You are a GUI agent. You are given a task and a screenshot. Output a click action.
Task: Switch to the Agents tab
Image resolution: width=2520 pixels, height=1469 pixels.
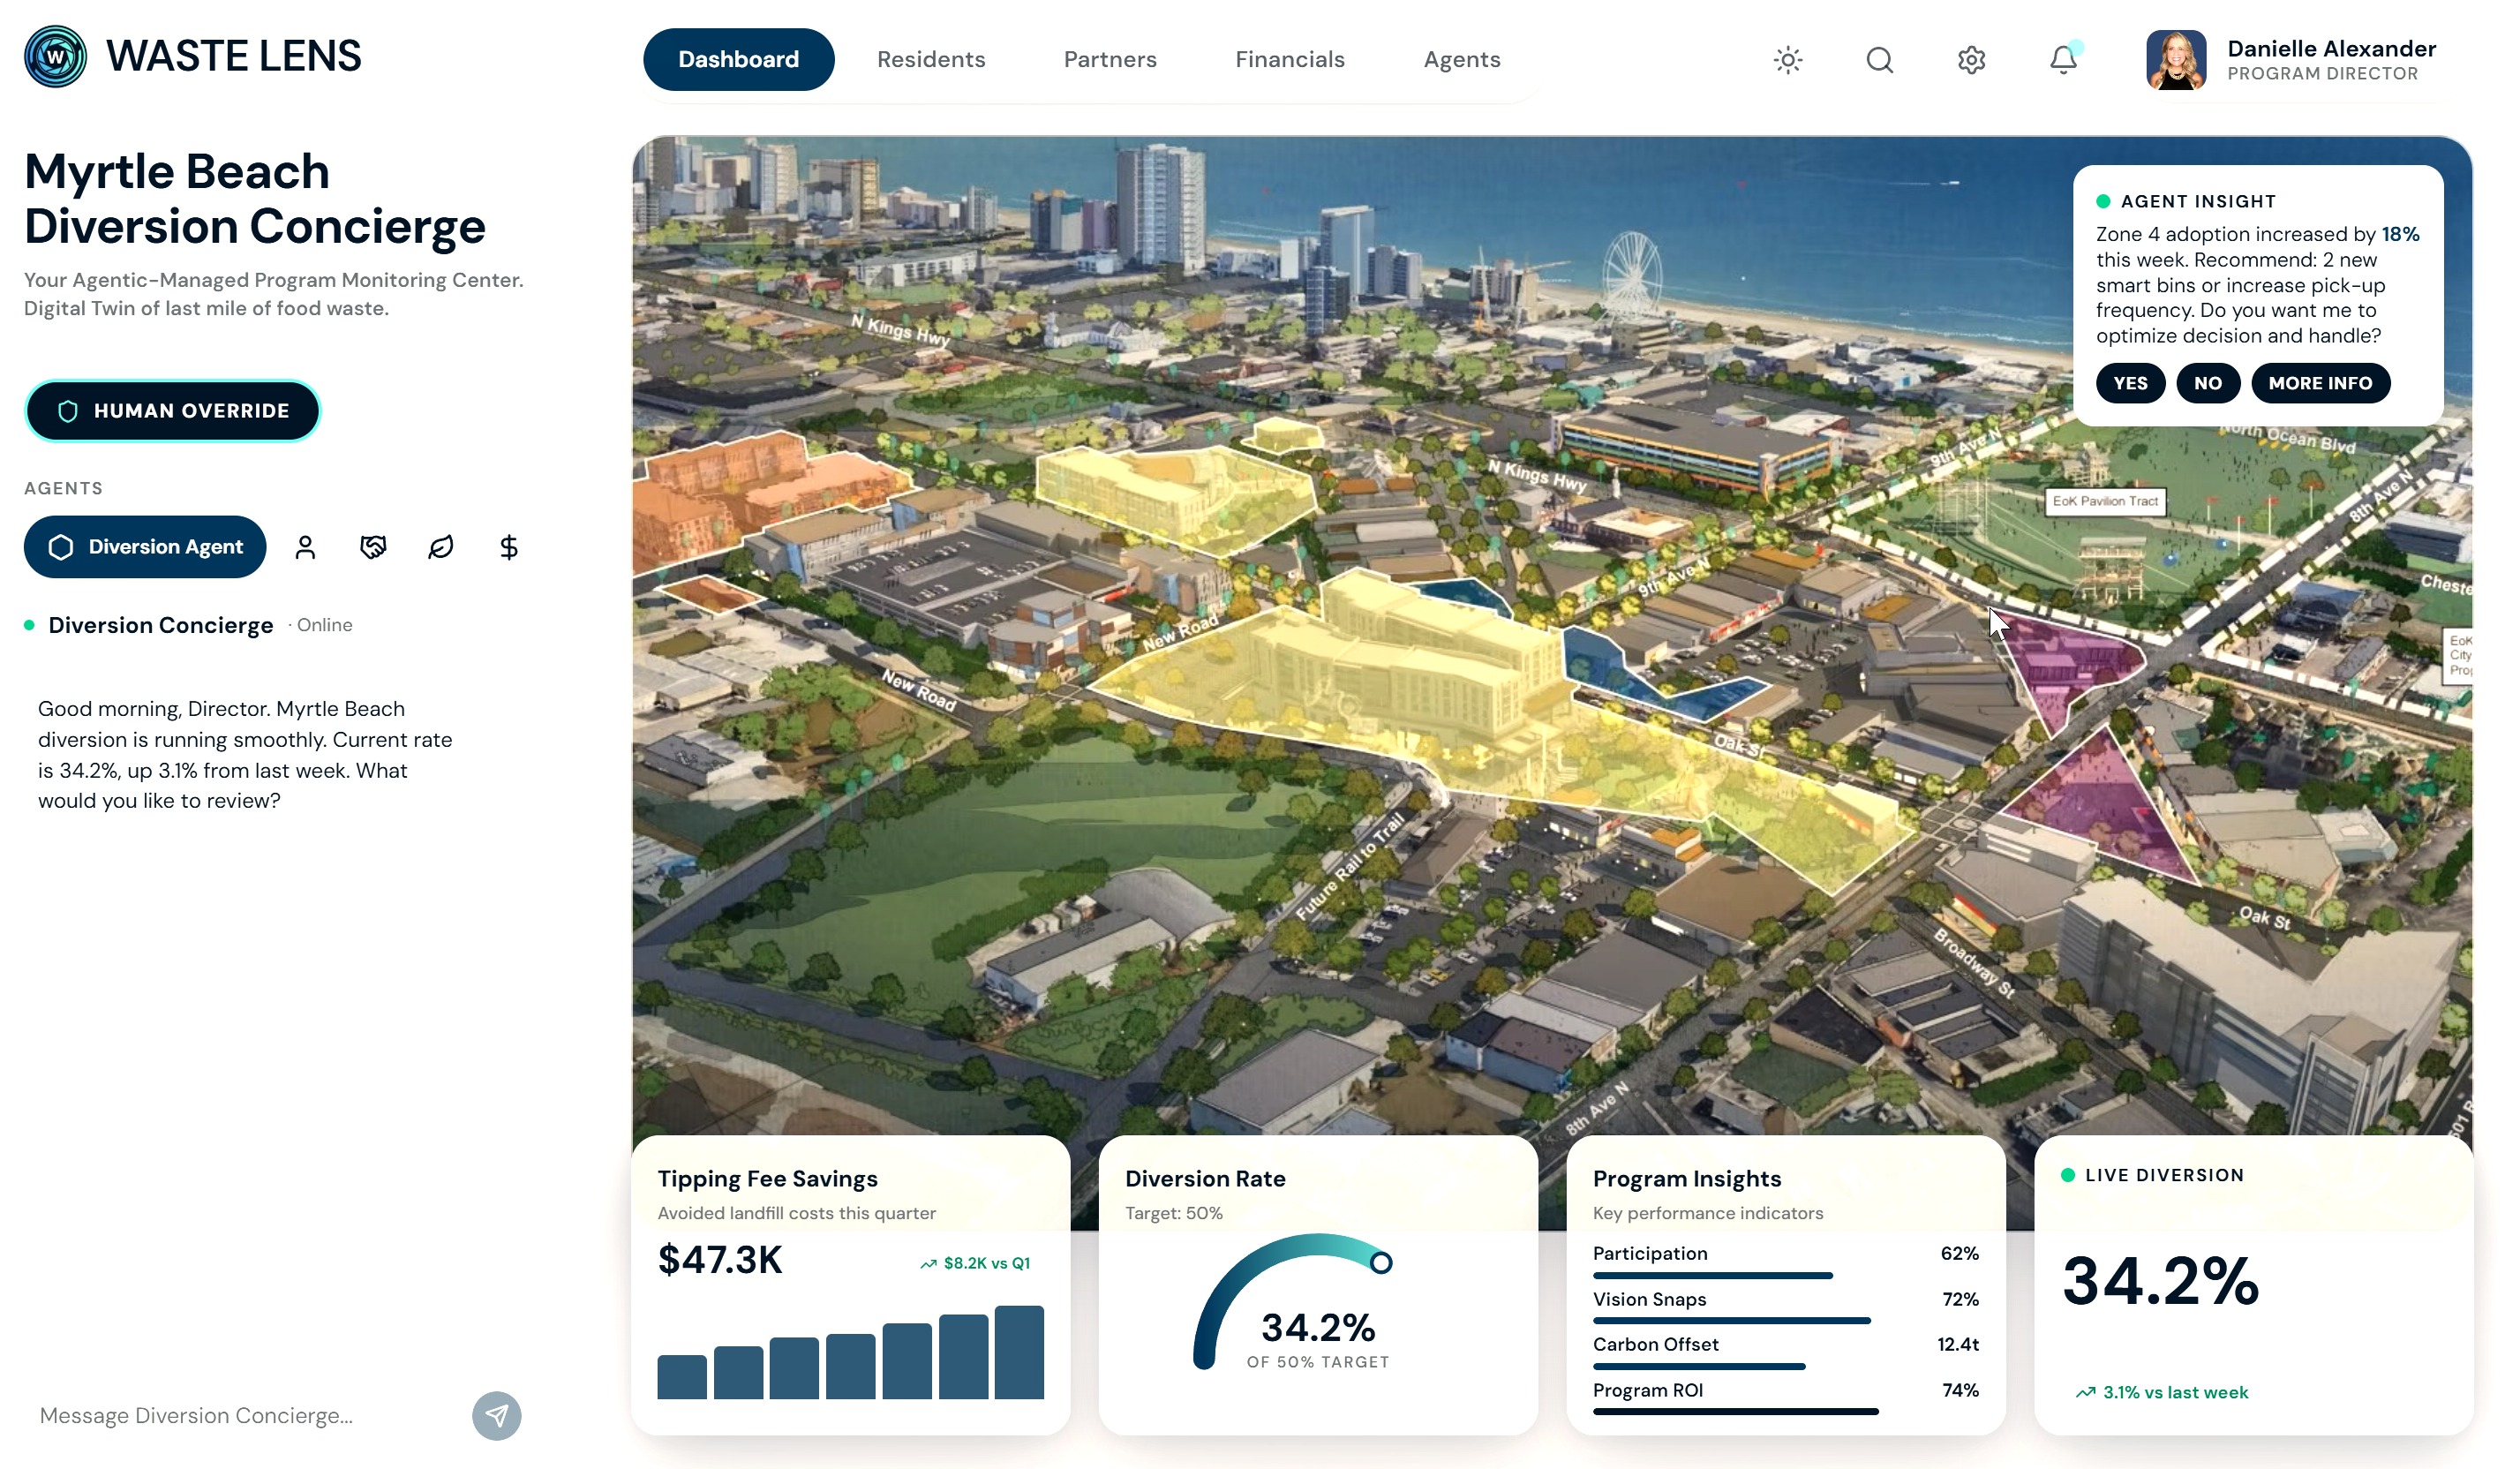point(1461,60)
